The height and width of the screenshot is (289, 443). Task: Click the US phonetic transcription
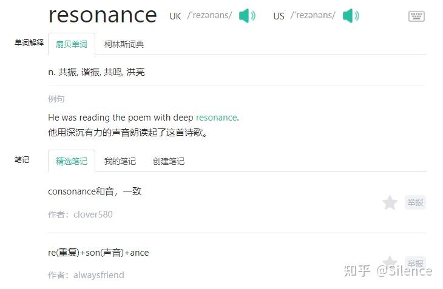[313, 16]
